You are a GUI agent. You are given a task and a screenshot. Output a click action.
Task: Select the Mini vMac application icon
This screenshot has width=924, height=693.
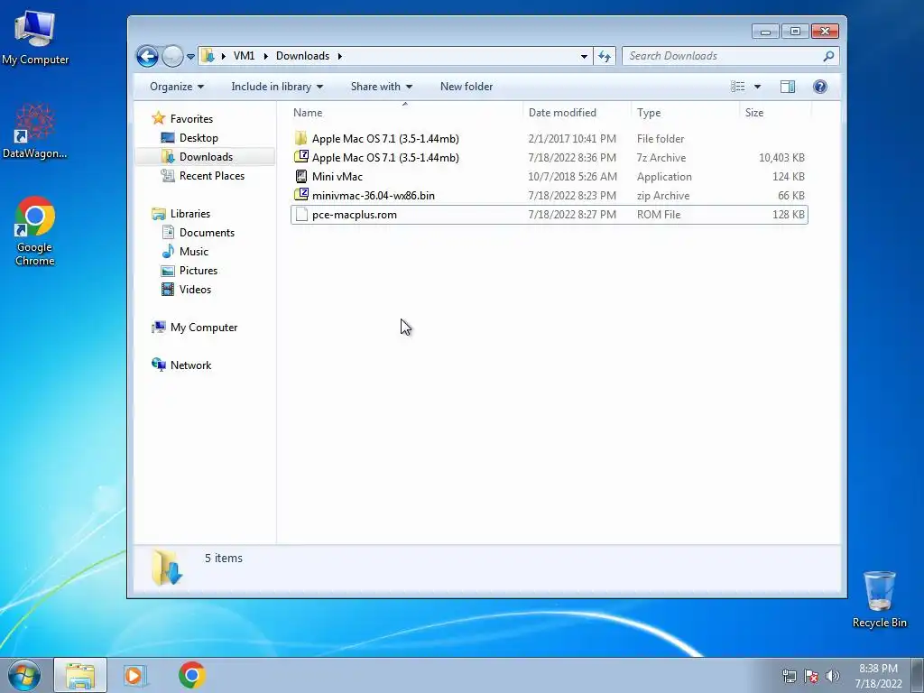[x=301, y=176]
